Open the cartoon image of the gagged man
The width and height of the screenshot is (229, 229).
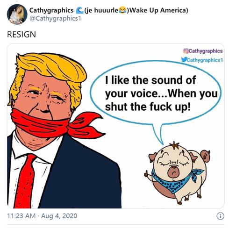(x=64, y=130)
